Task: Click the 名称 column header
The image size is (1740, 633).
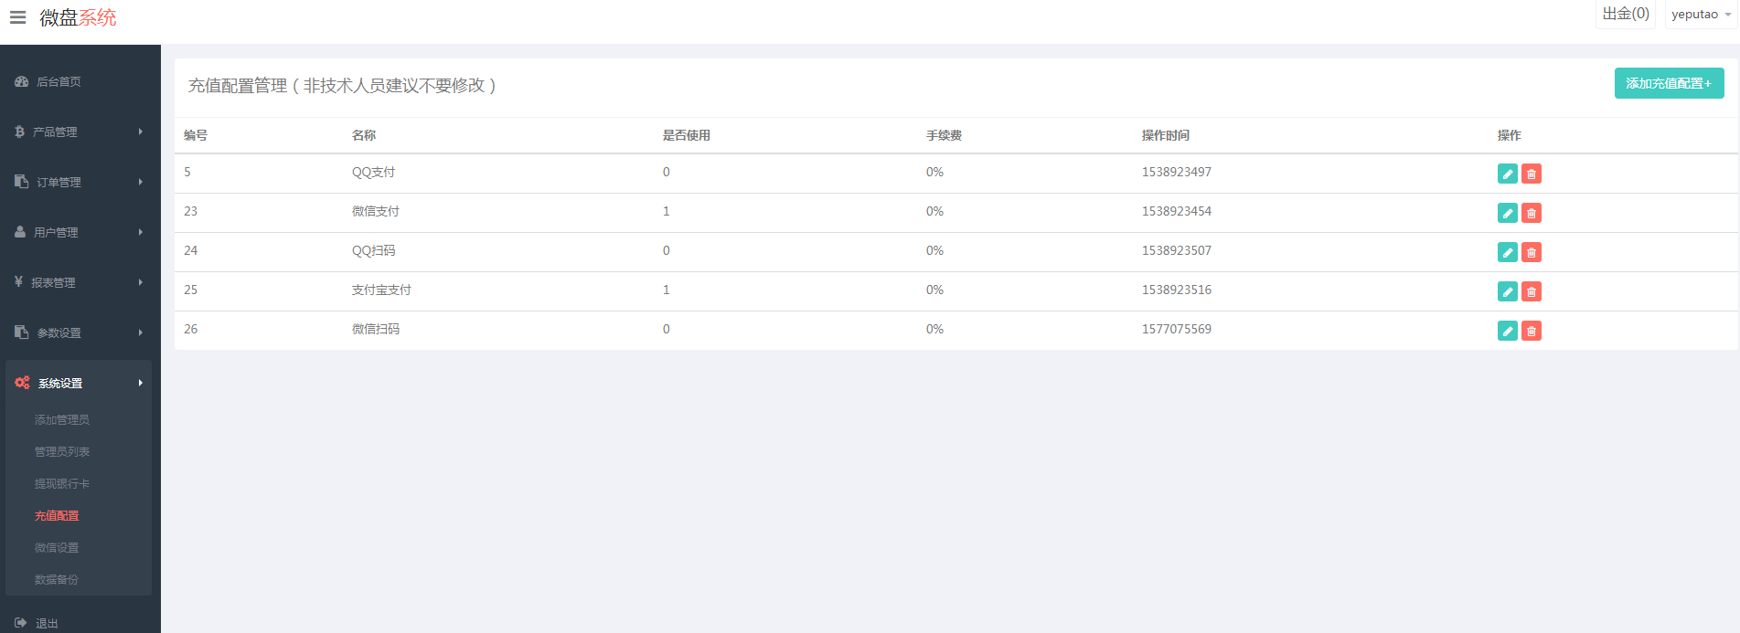Action: 364,135
